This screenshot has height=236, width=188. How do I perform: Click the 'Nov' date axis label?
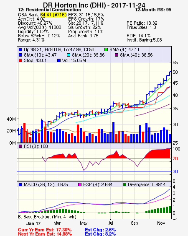tap(161, 223)
